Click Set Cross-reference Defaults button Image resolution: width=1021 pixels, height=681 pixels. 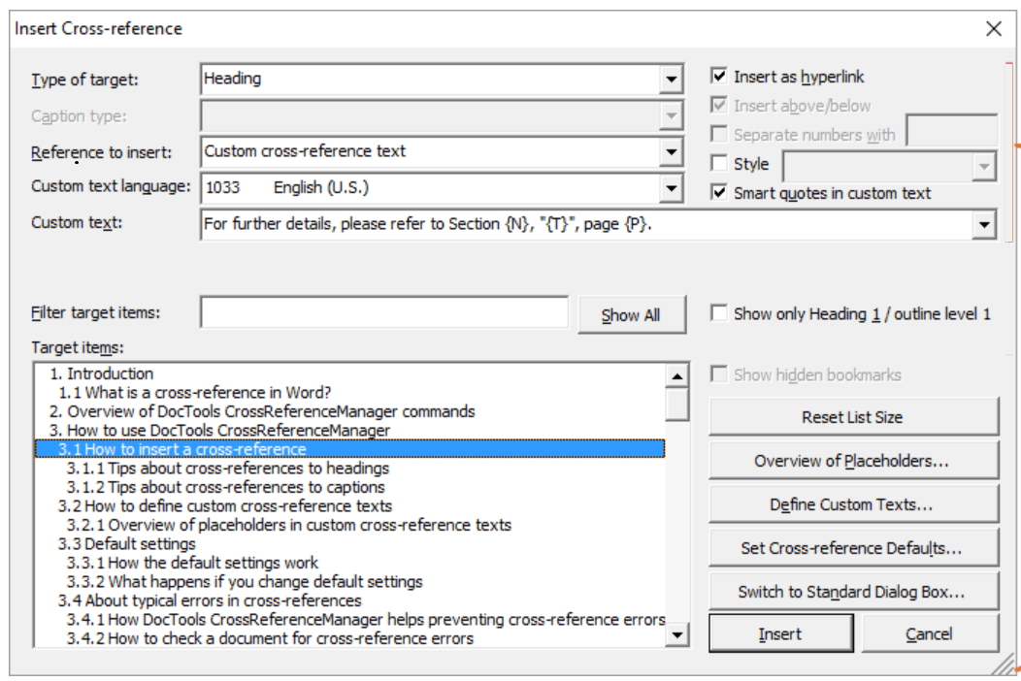853,547
